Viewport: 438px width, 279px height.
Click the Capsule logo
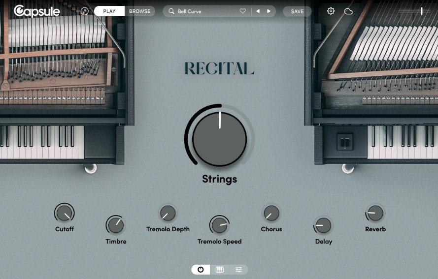(37, 11)
